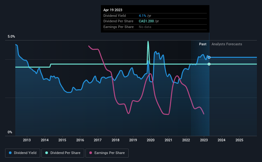The width and height of the screenshot is (262, 162).
Task: Click the 2023 x-axis year label
Action: point(204,140)
